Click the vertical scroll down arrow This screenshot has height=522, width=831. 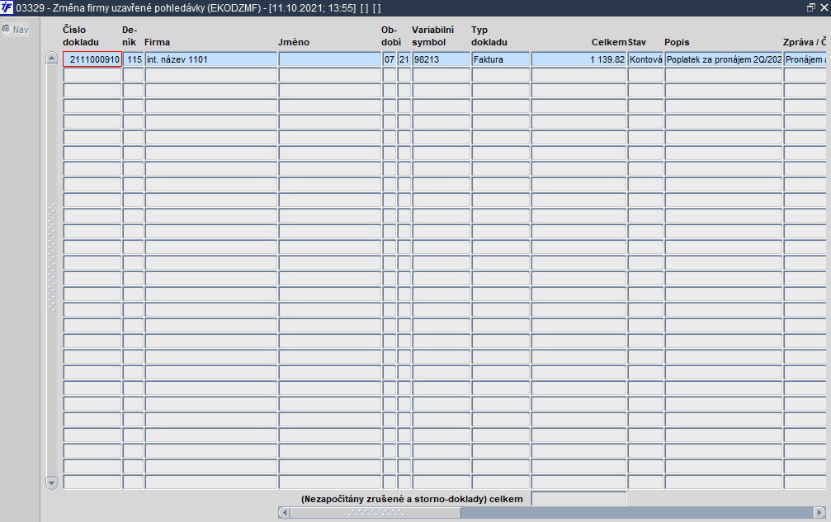(x=51, y=482)
